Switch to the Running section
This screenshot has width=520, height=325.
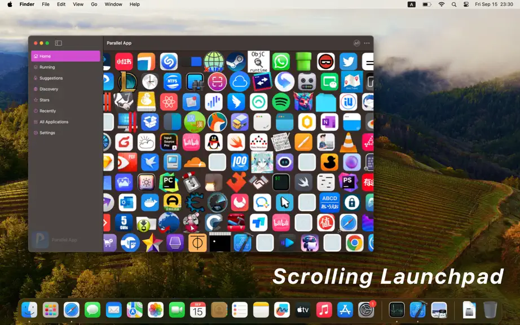pos(65,67)
